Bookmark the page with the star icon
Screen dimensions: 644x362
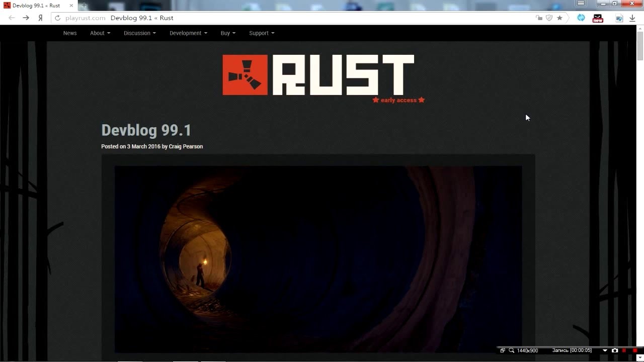(559, 18)
